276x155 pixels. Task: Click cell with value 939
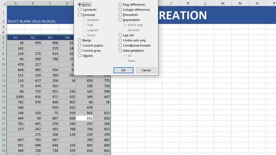[67, 113]
